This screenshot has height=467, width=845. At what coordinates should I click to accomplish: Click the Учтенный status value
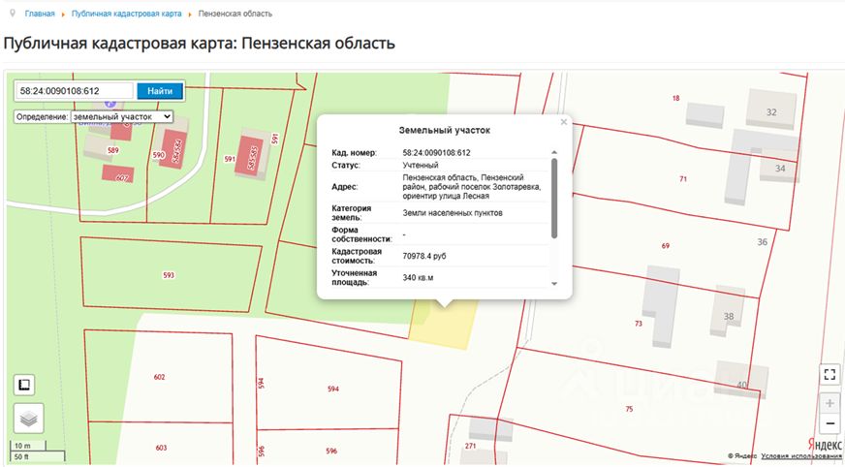click(421, 166)
